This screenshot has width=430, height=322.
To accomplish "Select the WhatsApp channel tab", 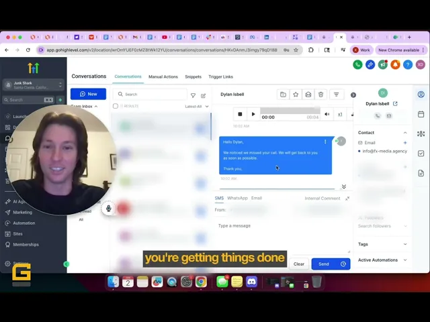I will point(237,199).
